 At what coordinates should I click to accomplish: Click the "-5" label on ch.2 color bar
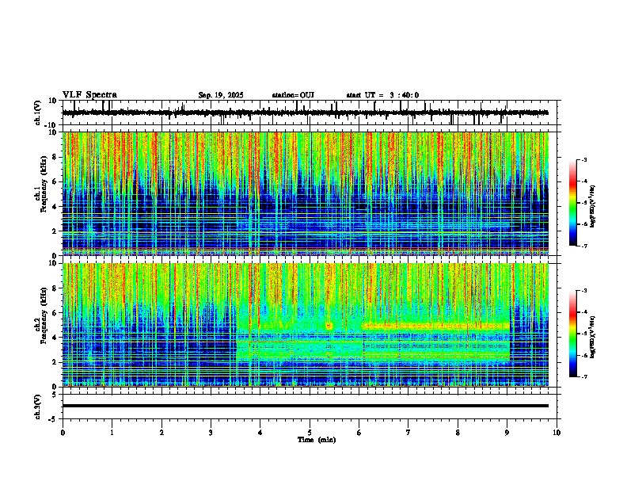(x=583, y=334)
